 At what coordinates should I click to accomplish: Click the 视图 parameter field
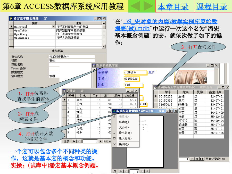[72, 61]
